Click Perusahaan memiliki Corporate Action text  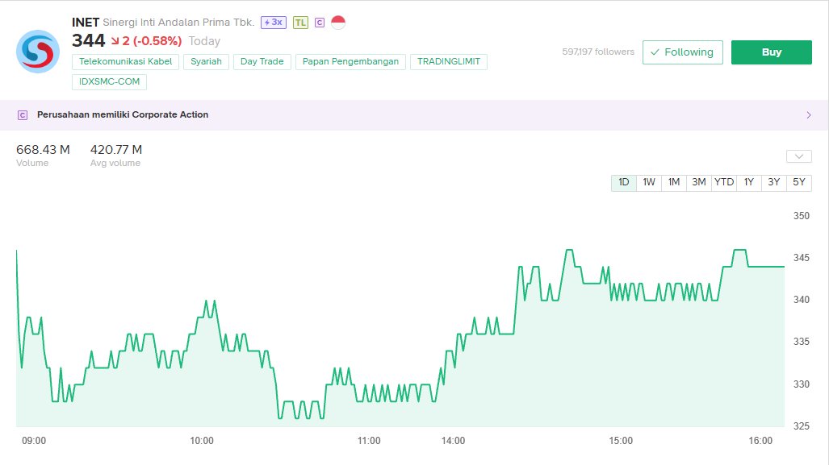[123, 115]
